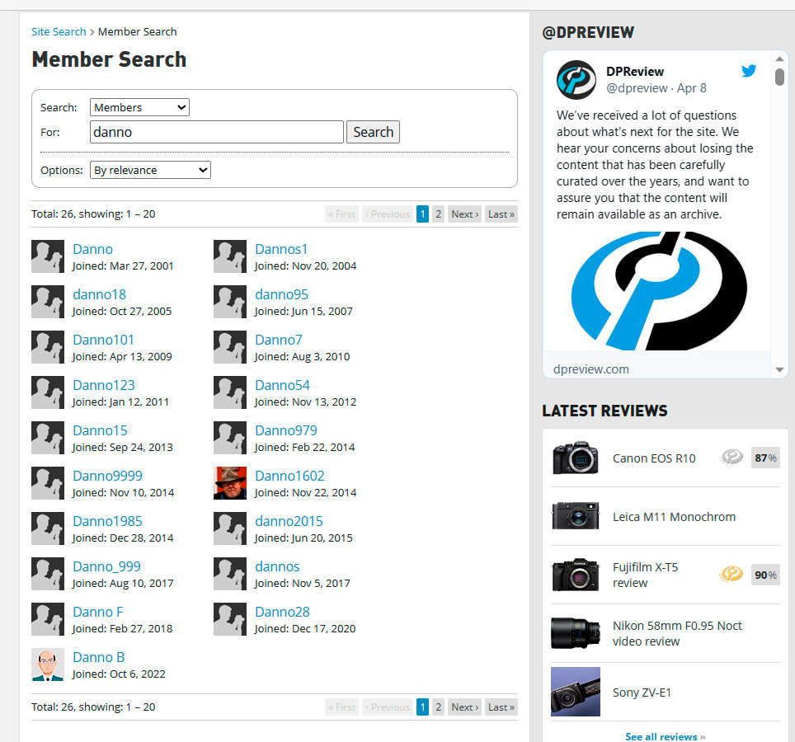This screenshot has width=795, height=742.
Task: Click the silver award badge for Canon EOS R10
Action: tap(731, 458)
